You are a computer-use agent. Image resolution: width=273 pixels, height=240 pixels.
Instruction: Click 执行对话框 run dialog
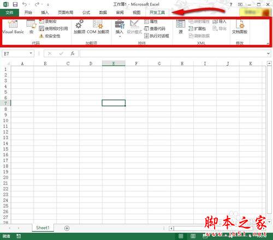click(157, 36)
